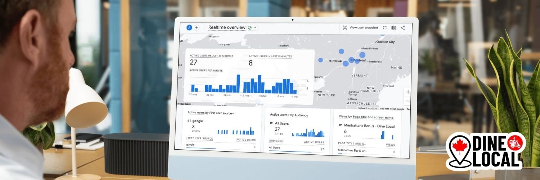Zoom out the map with minus button

[x=408, y=101]
